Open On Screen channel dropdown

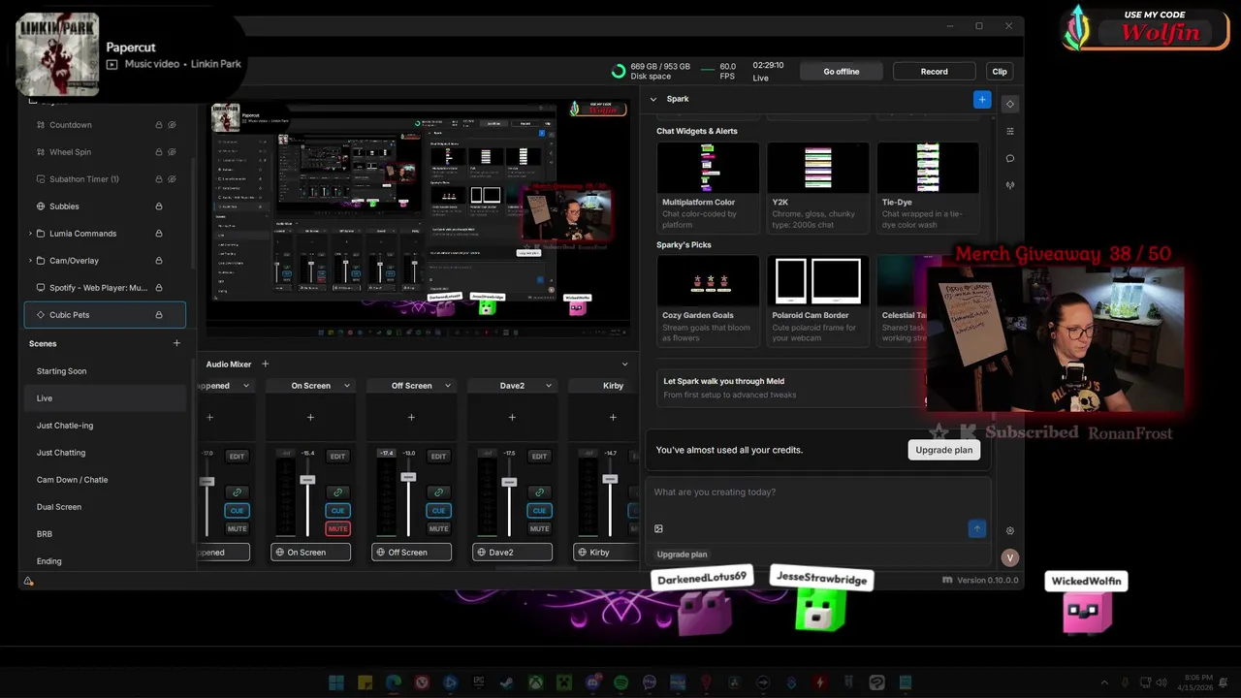click(347, 386)
